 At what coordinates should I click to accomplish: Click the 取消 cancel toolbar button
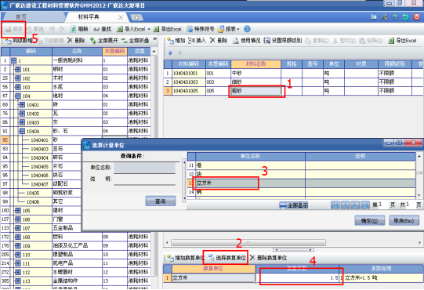[x=35, y=29]
